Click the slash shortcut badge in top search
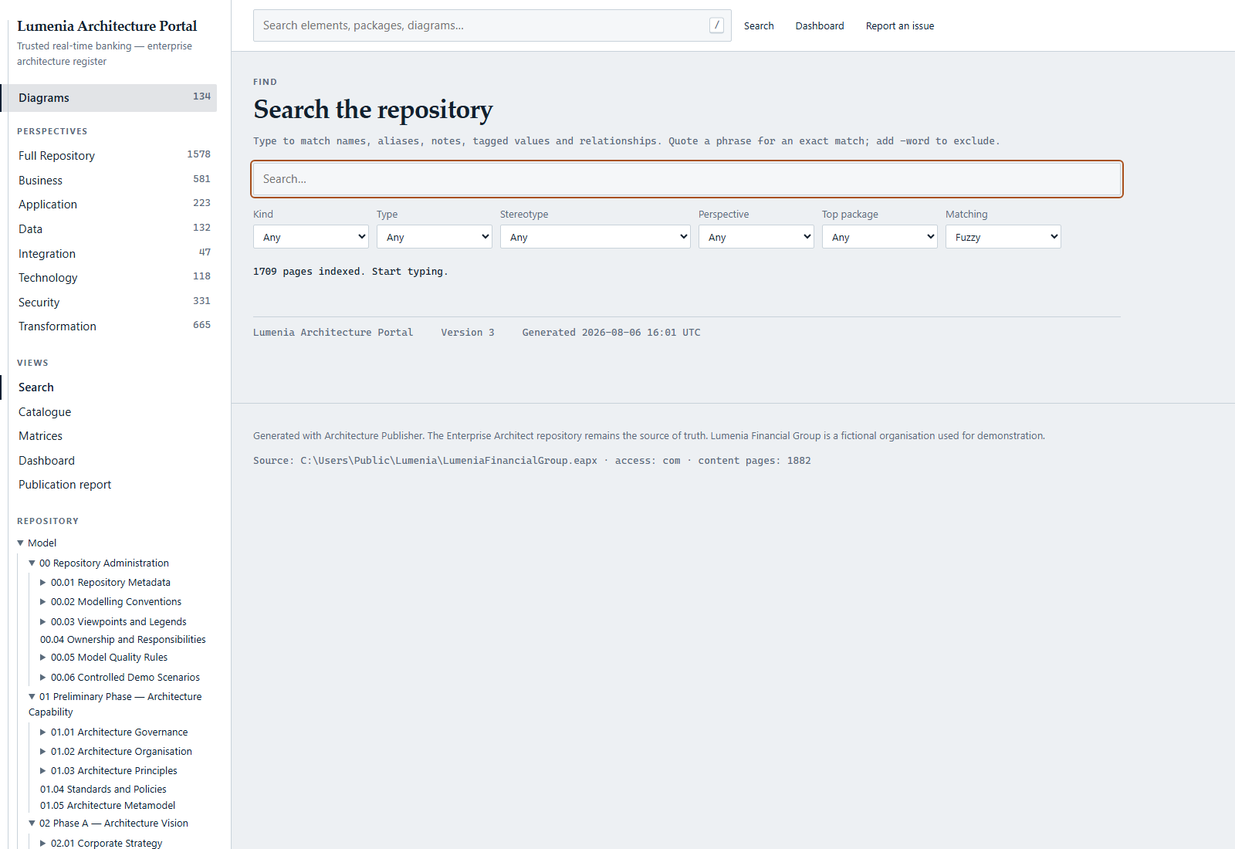The width and height of the screenshot is (1235, 849). pos(716,25)
